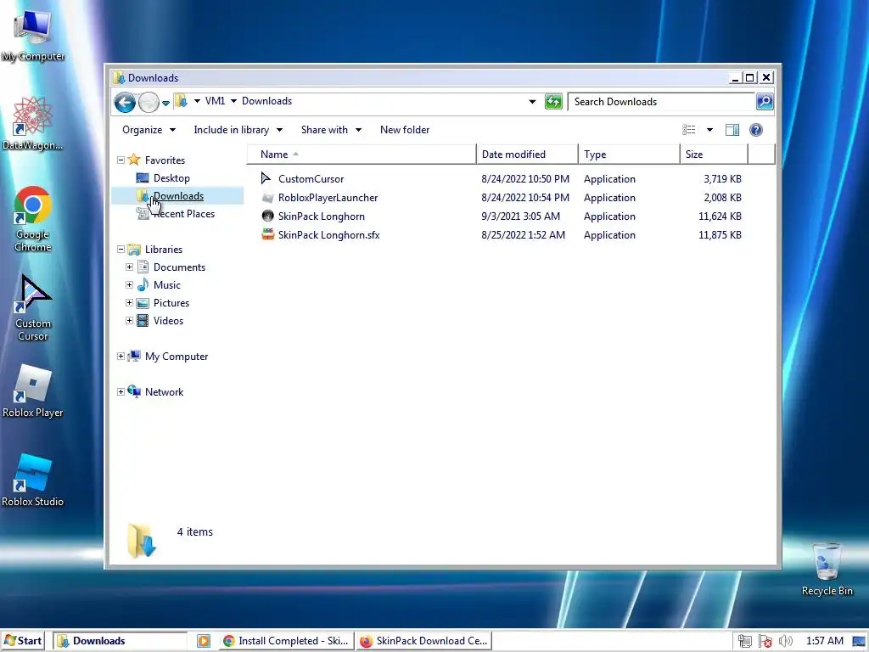Click the CustomCursor file name
869x652 pixels.
pos(311,179)
